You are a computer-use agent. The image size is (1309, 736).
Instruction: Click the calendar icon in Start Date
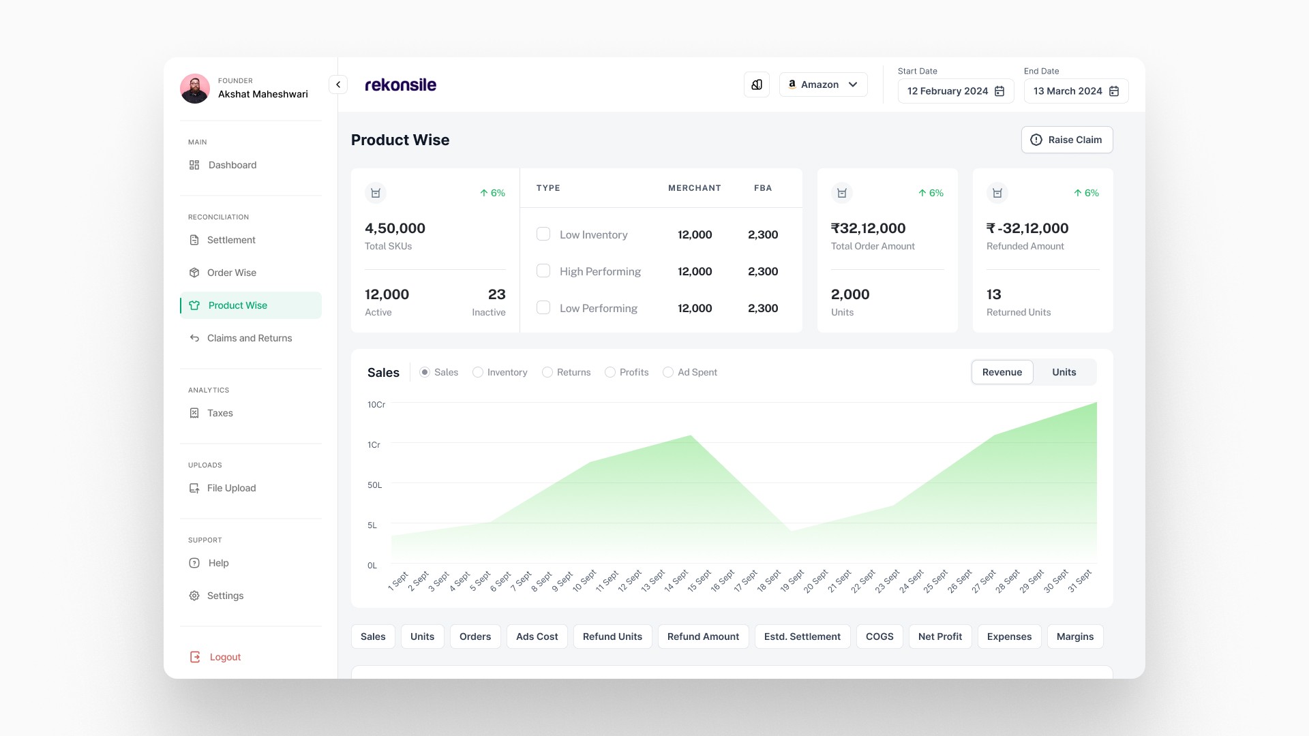pyautogui.click(x=999, y=91)
